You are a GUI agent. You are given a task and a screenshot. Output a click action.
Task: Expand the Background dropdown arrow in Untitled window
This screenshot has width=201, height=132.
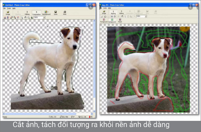click(48, 12)
